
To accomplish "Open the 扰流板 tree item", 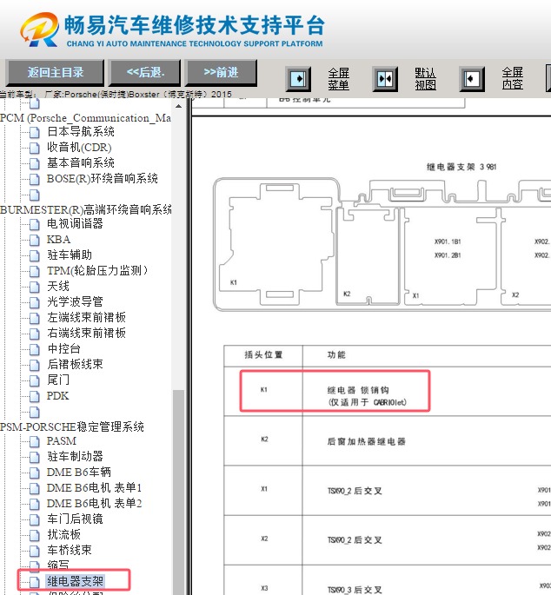I will (63, 534).
